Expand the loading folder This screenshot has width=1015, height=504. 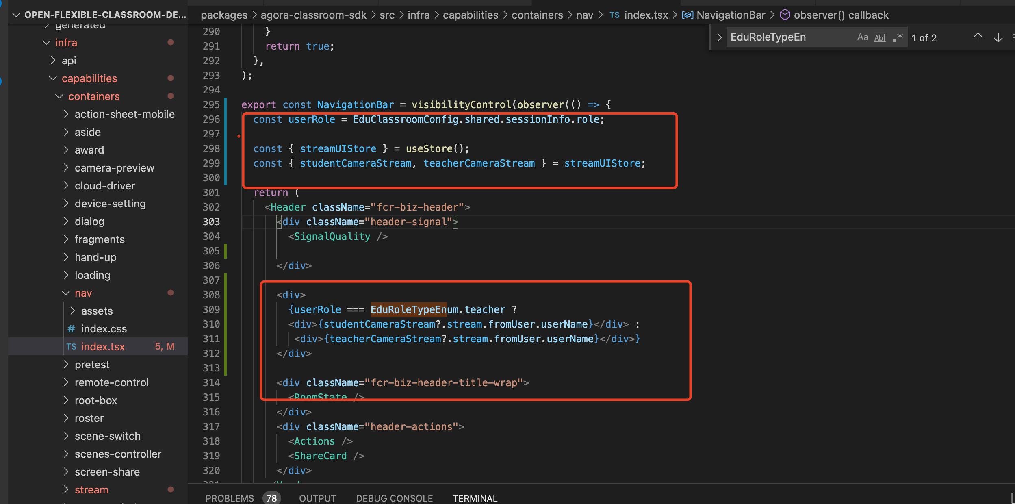(66, 275)
